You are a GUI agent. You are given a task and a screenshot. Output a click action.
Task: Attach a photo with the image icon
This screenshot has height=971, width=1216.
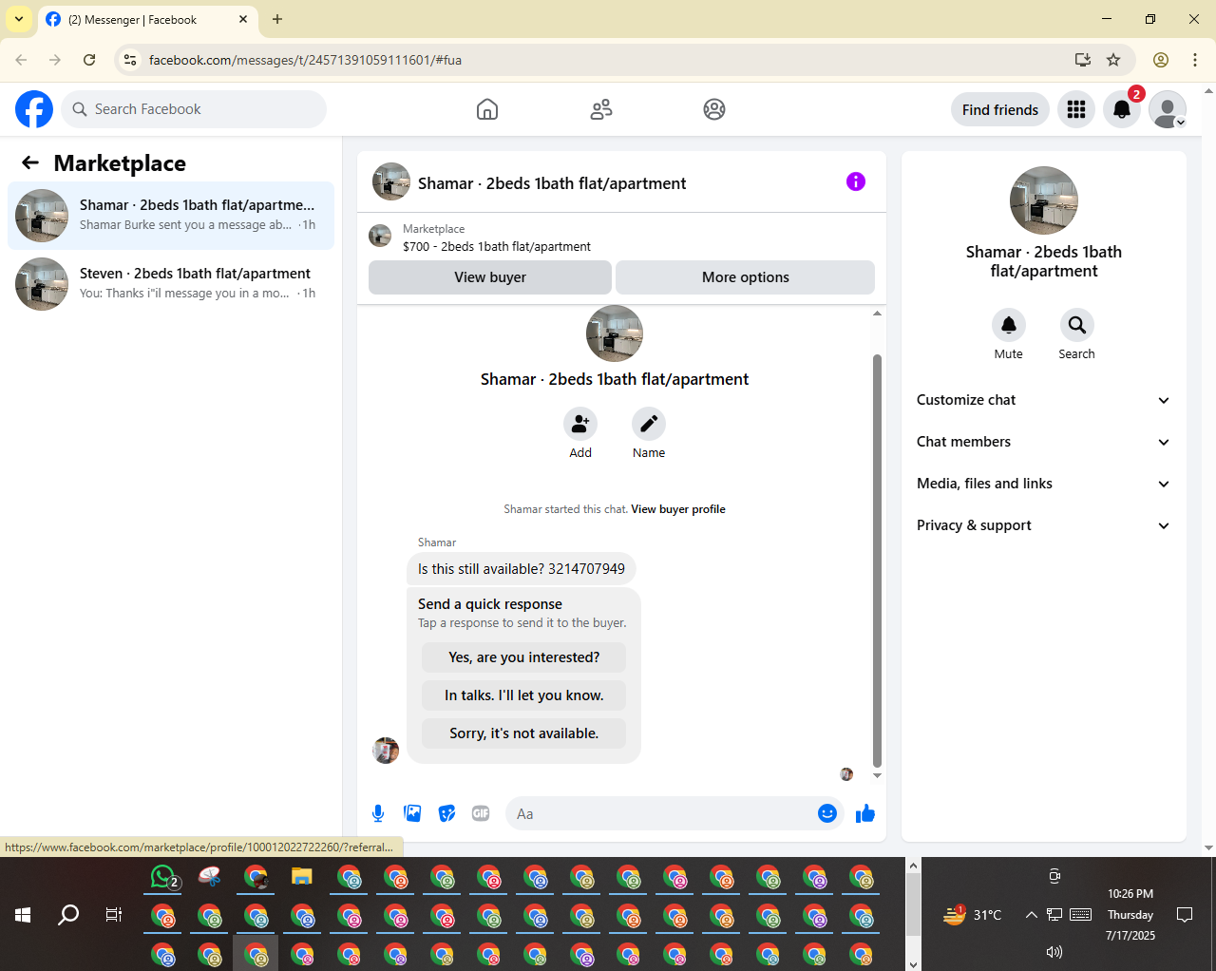[x=412, y=813]
